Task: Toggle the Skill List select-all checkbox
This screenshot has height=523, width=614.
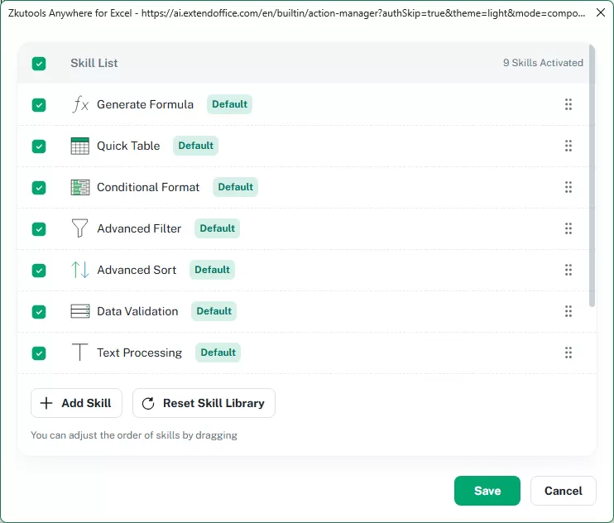Action: pos(39,64)
